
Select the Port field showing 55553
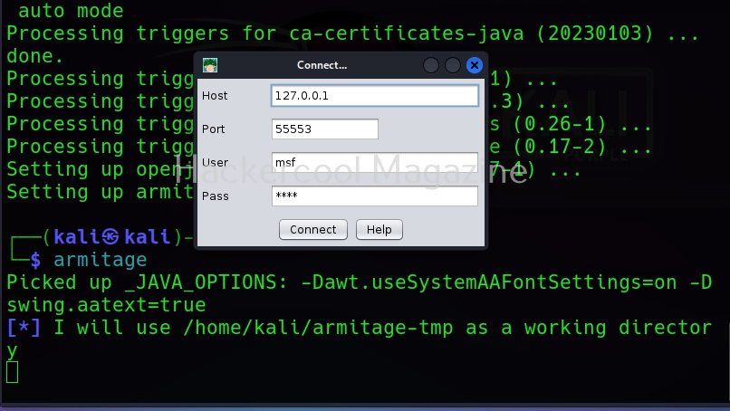(324, 129)
